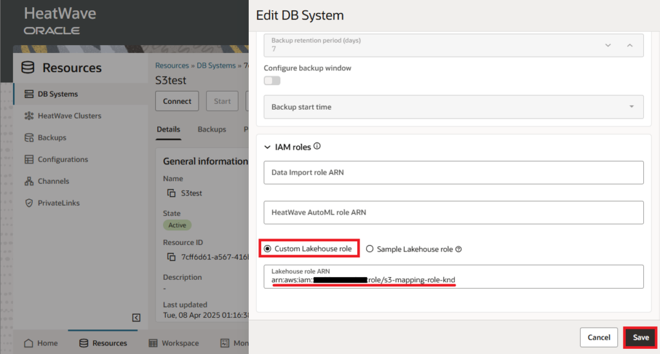Follow the DB Systems breadcrumb link
Screen dimensions: 660x354
[x=217, y=65]
